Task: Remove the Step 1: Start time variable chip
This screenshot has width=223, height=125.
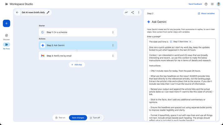Action: pos(190,42)
